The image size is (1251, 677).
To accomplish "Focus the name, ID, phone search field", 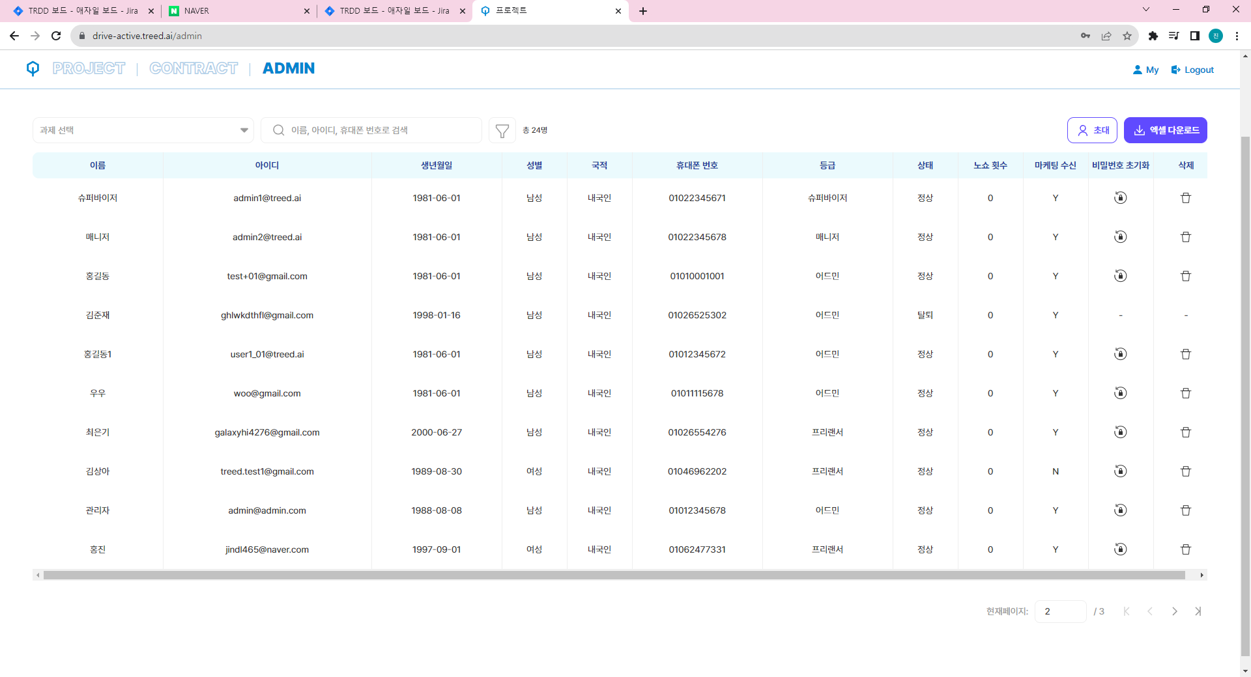I will [x=378, y=130].
